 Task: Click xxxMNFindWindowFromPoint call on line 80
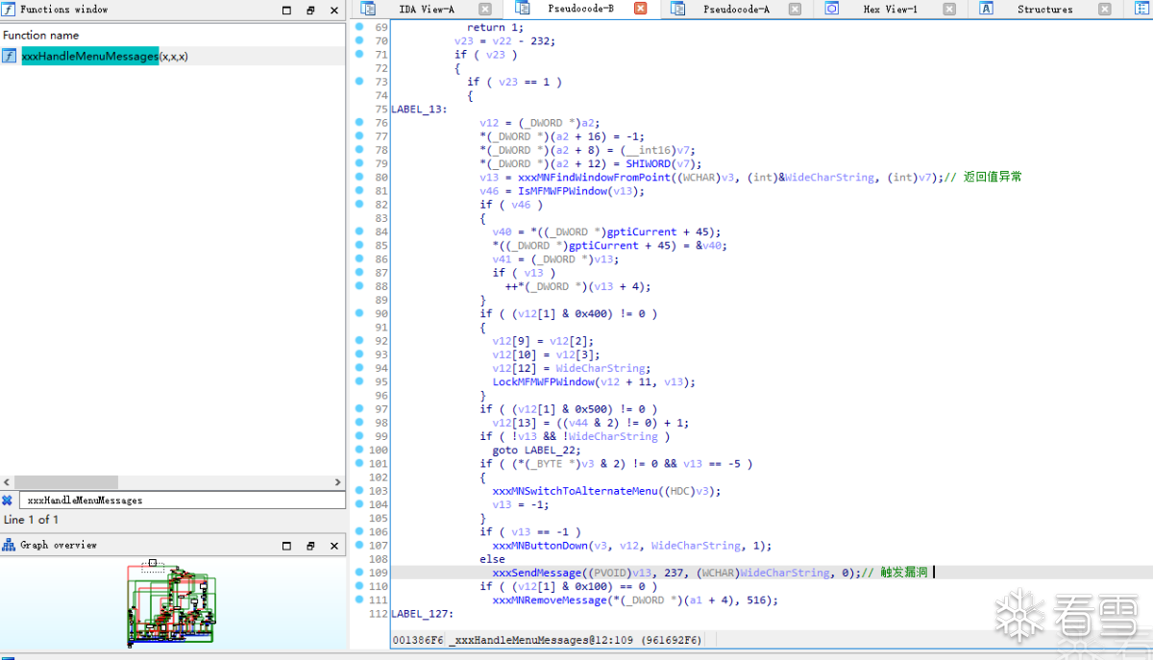click(x=595, y=177)
